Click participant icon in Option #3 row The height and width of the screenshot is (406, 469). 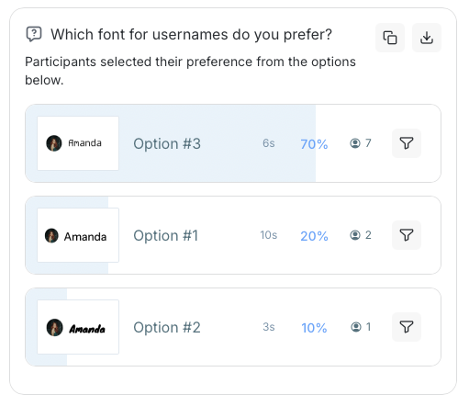click(x=355, y=143)
